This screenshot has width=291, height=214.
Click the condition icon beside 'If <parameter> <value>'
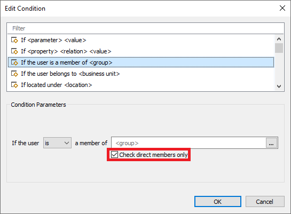pos(14,40)
